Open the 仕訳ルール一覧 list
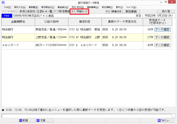This screenshot has width=177, height=124. [45, 11]
